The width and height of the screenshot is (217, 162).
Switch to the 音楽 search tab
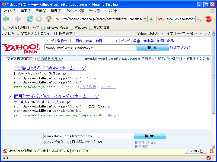pos(89,41)
